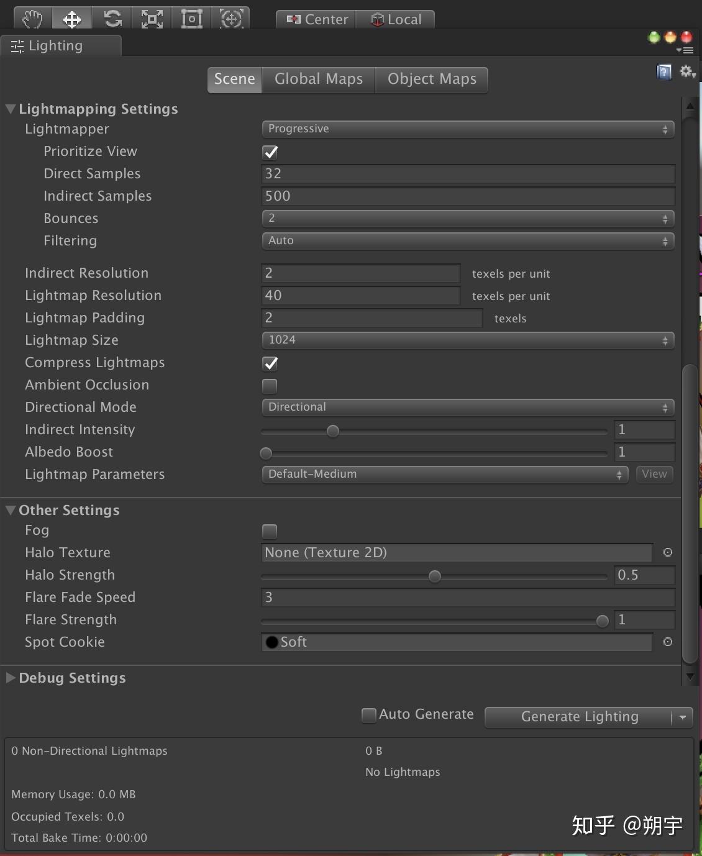Select the Rect transform tool

tap(191, 19)
